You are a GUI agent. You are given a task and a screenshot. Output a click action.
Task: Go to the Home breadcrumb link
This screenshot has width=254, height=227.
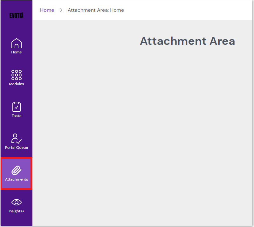click(x=47, y=10)
